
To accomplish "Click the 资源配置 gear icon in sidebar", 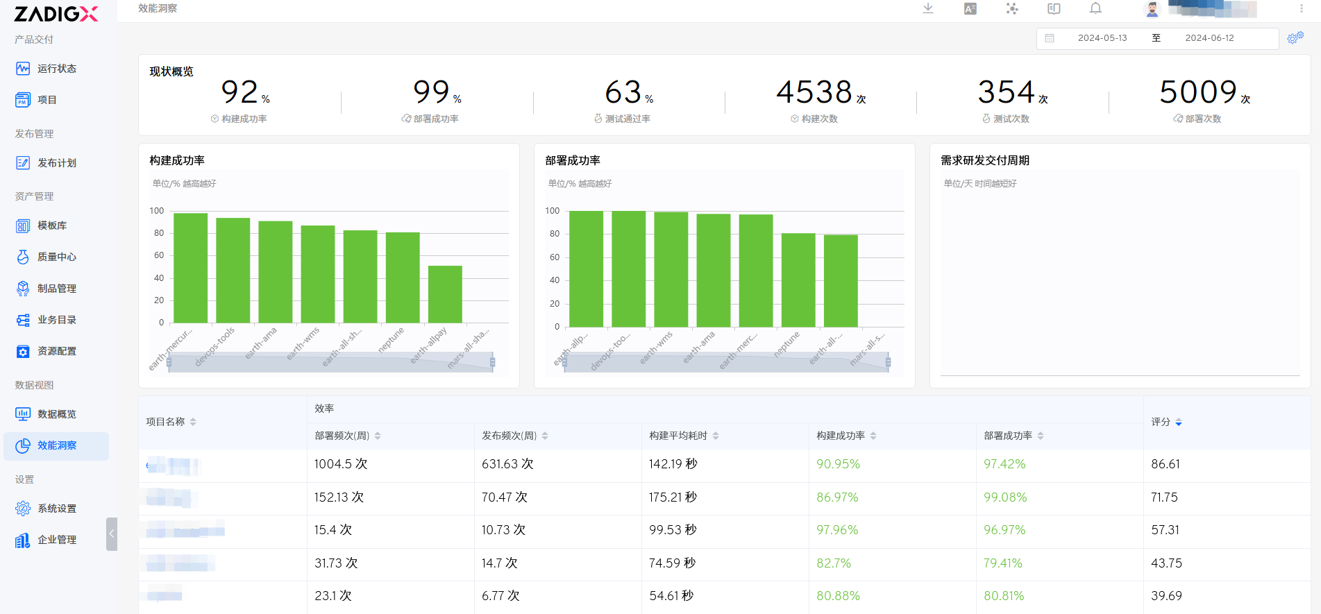I will (x=23, y=352).
